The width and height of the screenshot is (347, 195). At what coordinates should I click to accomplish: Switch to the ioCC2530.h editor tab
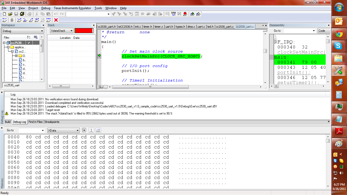click(x=125, y=26)
